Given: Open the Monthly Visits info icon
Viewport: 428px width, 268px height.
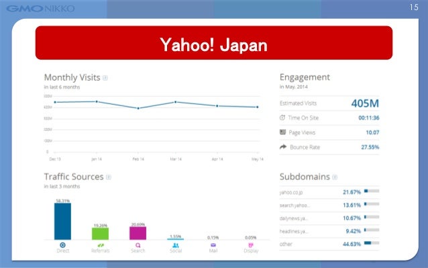Looking at the screenshot, I should 105,78.
